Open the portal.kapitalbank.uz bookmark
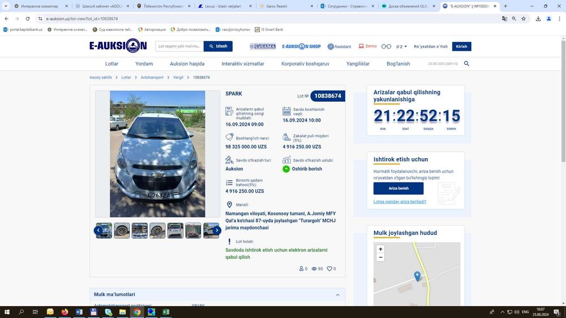 coord(23,29)
